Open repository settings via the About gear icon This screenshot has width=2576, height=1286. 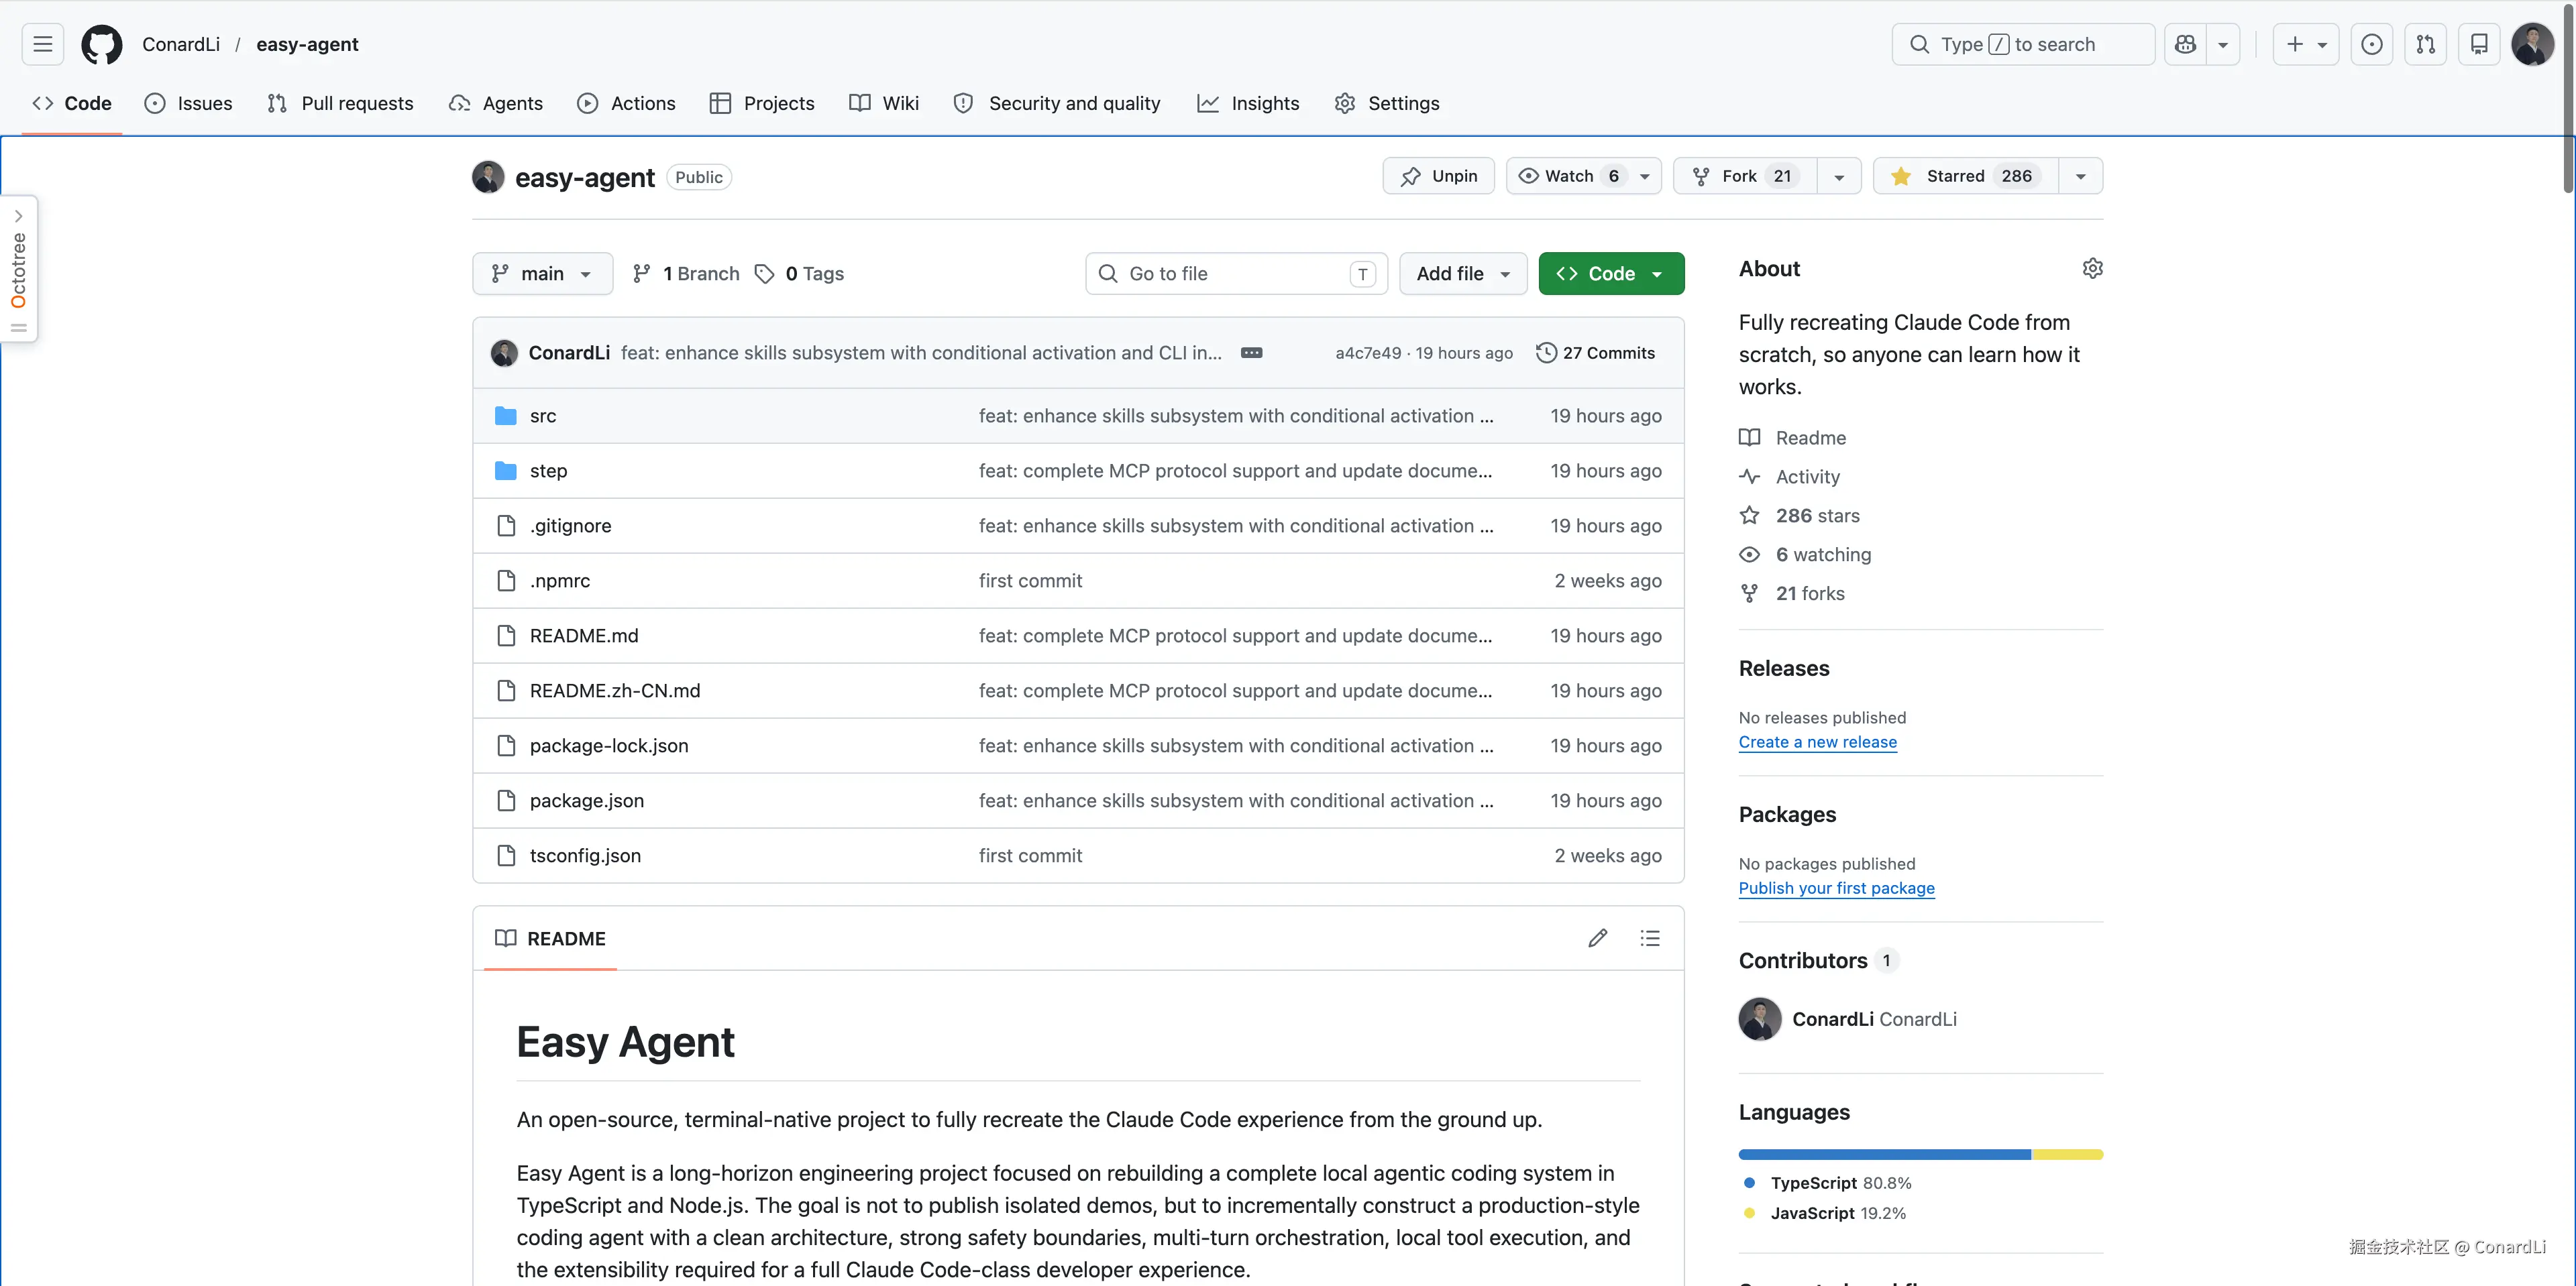2093,268
